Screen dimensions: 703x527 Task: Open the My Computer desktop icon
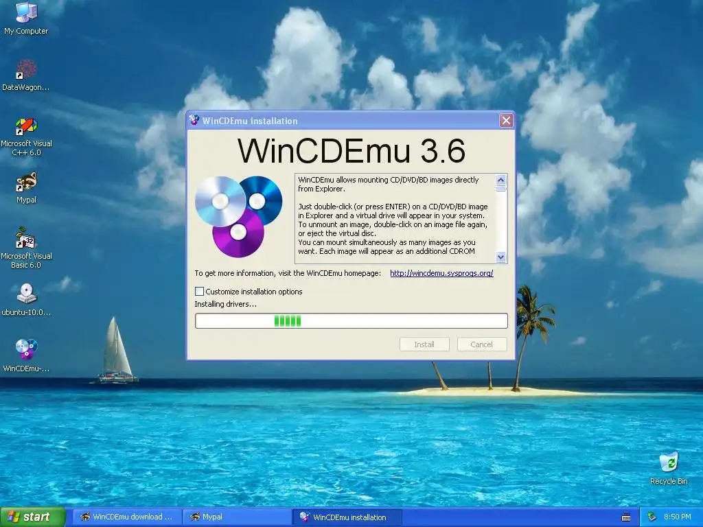[x=26, y=18]
